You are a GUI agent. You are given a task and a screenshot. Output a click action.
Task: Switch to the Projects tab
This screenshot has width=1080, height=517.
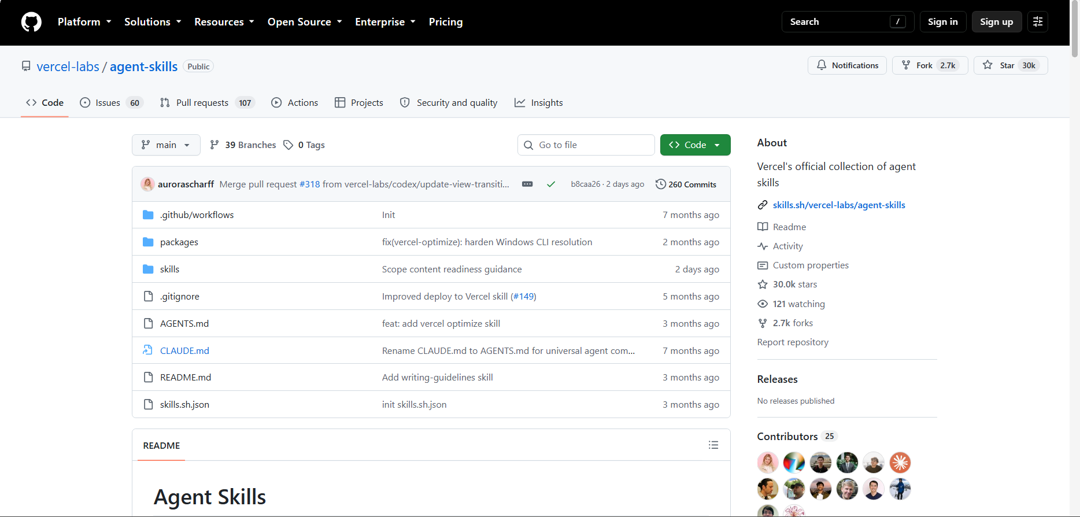coord(359,103)
